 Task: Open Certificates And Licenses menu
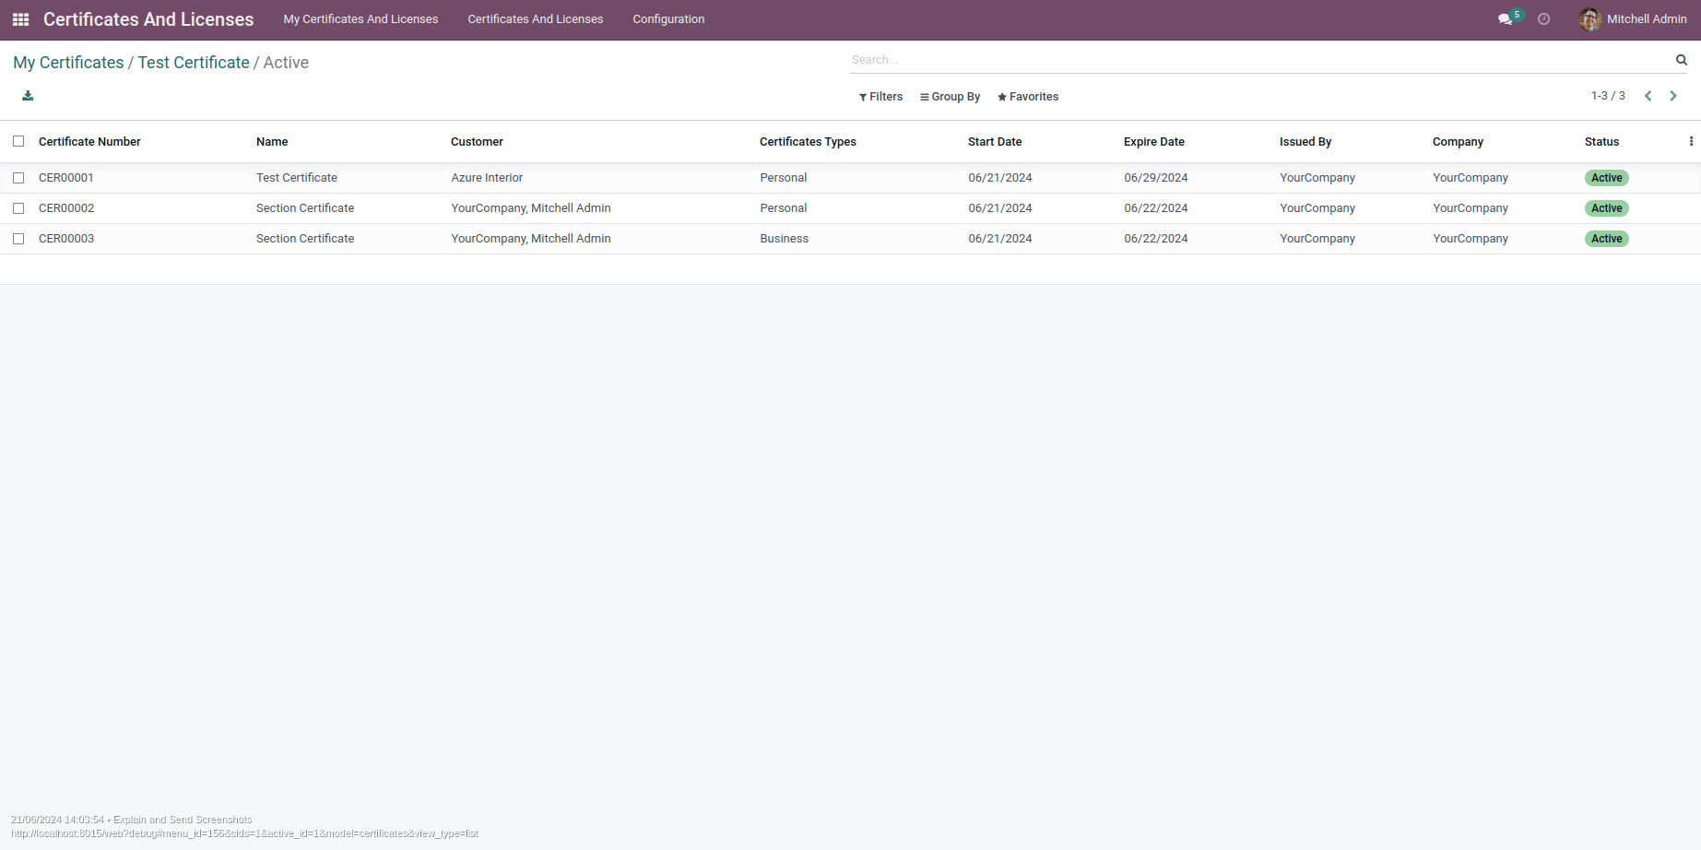click(x=536, y=19)
